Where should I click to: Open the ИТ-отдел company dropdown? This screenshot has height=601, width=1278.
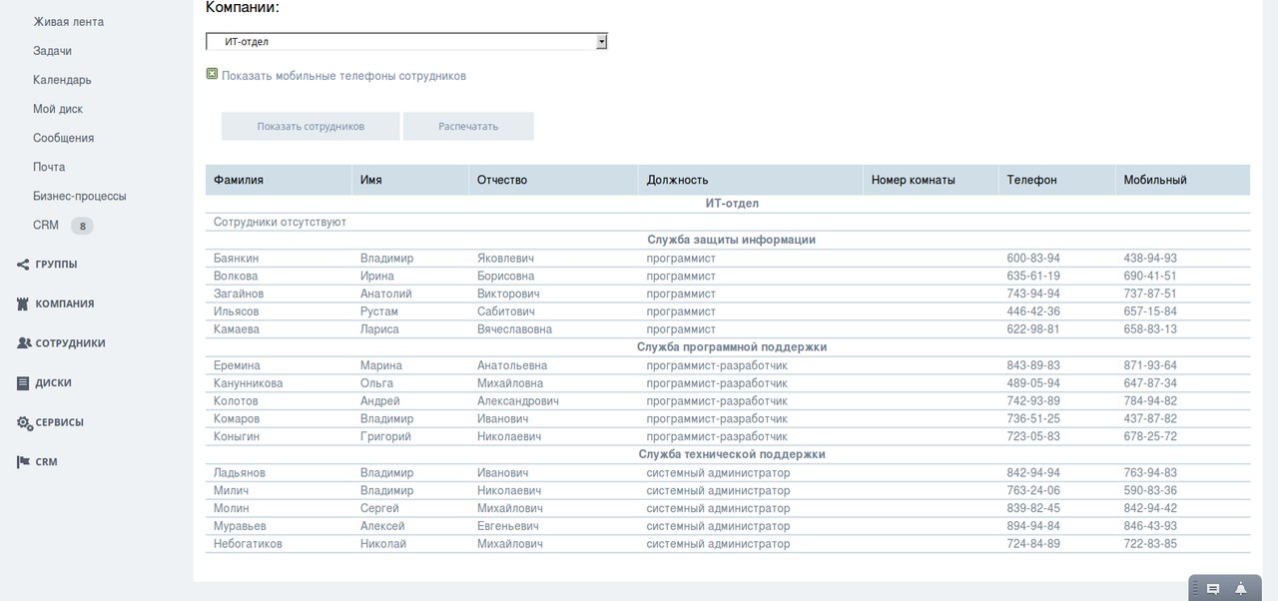pos(406,42)
